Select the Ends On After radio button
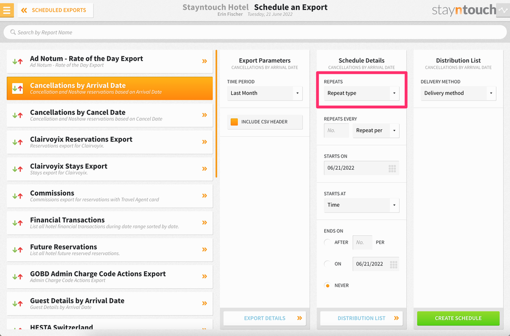The height and width of the screenshot is (336, 510). pos(327,242)
